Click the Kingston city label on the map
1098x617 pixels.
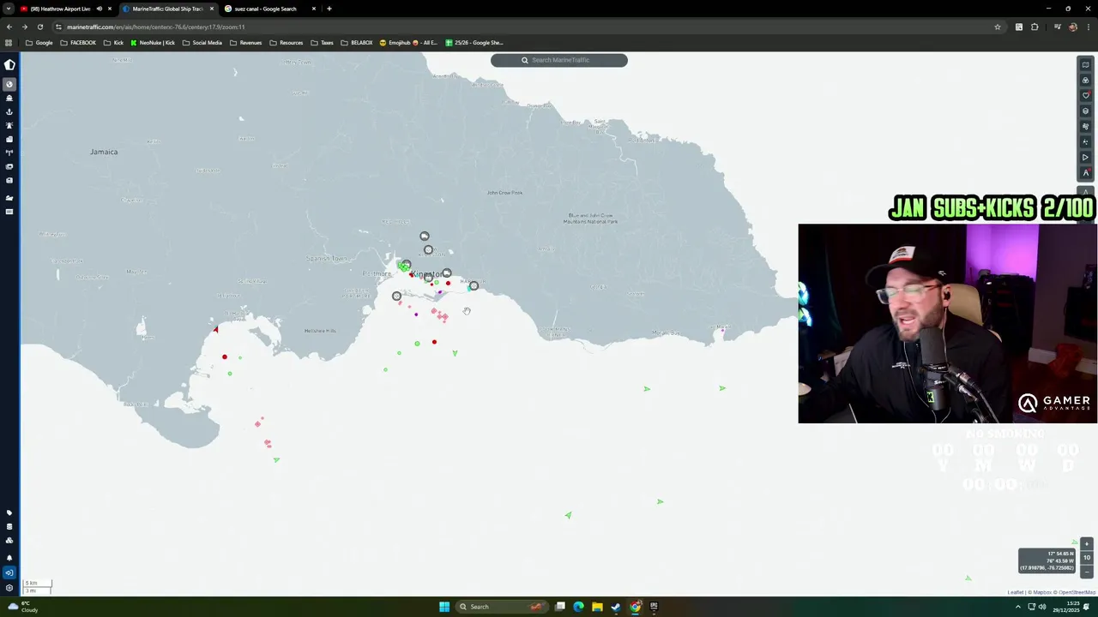coord(426,274)
